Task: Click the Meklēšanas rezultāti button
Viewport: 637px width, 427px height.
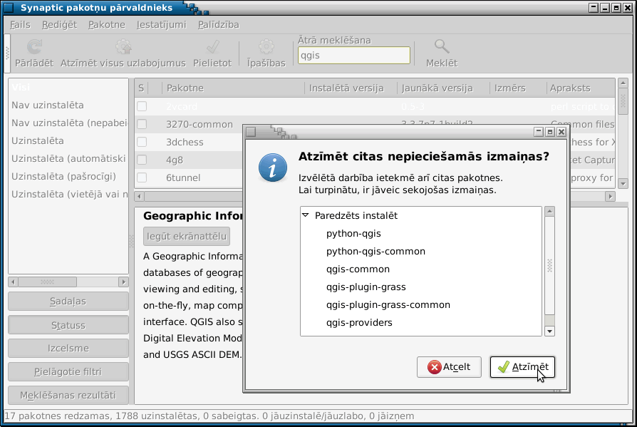Action: click(x=68, y=396)
